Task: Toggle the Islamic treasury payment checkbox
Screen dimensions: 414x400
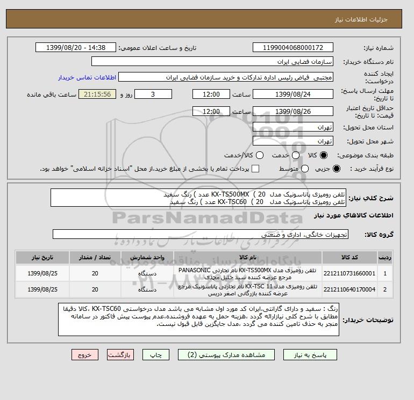Action: [x=255, y=169]
